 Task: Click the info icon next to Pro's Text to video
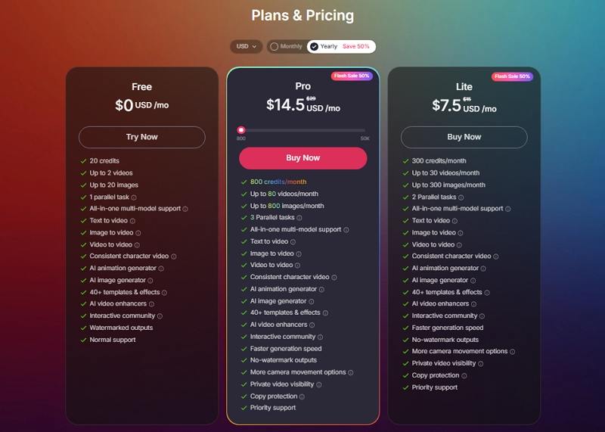click(293, 242)
